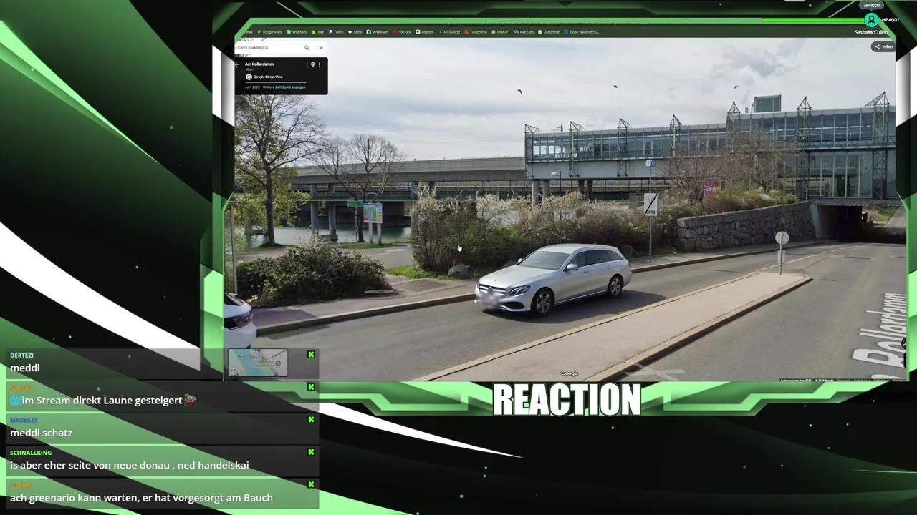
Task: Open the Botrix bookmark
Action: 355,32
